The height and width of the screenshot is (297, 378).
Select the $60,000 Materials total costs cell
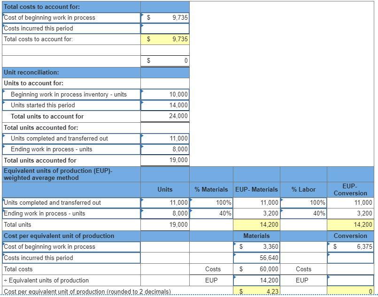click(x=256, y=269)
